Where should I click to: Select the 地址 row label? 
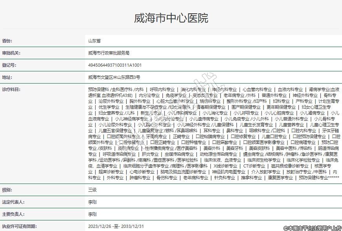coord(7,77)
